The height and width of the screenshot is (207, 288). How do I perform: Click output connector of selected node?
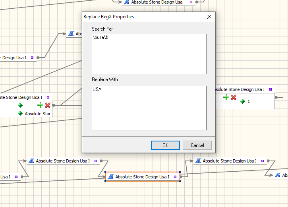coord(181,177)
